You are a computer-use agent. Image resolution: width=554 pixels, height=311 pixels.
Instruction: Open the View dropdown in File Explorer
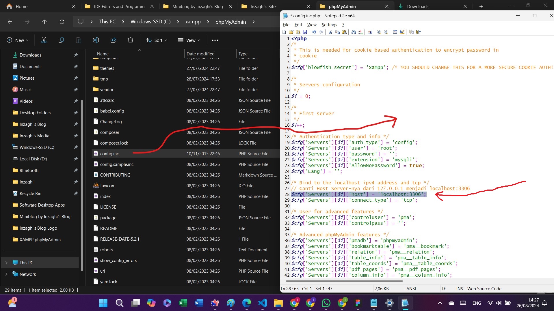[x=189, y=40]
